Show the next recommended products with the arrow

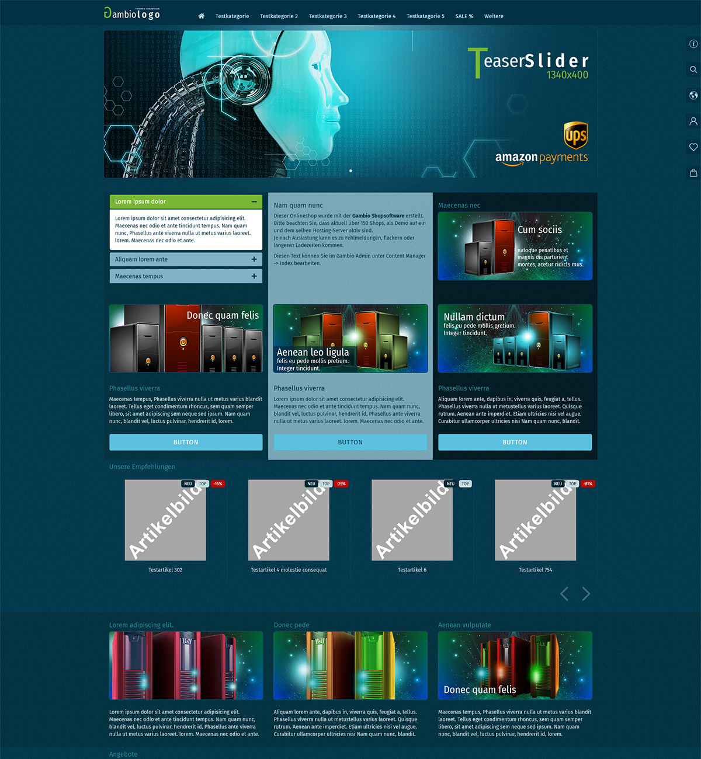tap(586, 593)
